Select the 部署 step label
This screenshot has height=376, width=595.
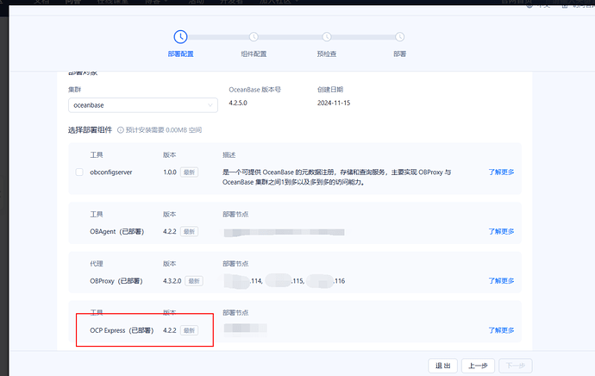pyautogui.click(x=399, y=53)
